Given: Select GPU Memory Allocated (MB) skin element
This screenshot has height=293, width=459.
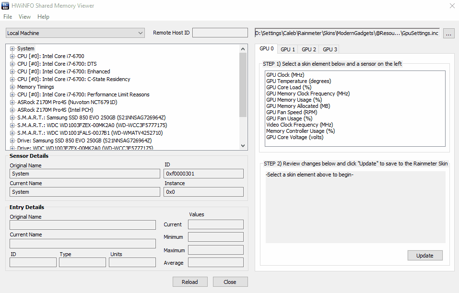Looking at the screenshot, I should (x=298, y=106).
